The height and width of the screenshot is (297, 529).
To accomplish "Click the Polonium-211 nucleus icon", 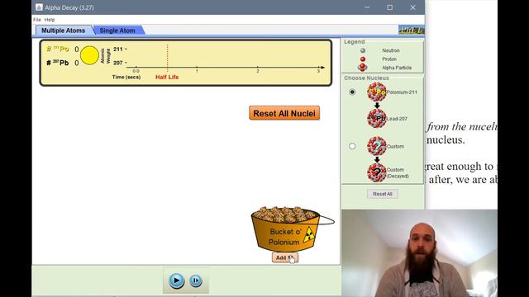I will coord(377,92).
